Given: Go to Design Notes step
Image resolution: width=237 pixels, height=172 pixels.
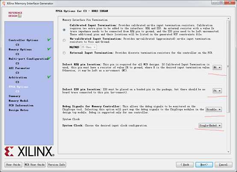Looking at the screenshot, I should [18, 110].
